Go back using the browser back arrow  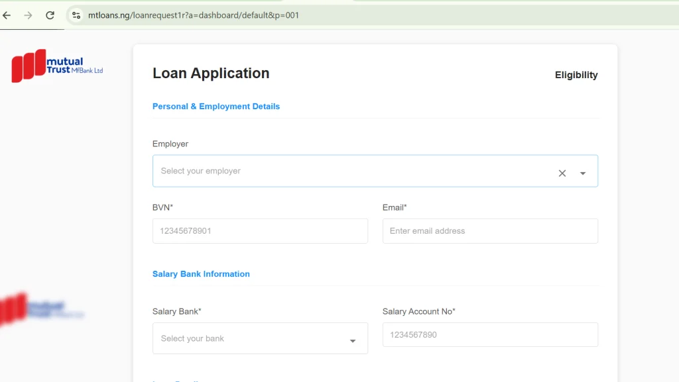pos(7,15)
